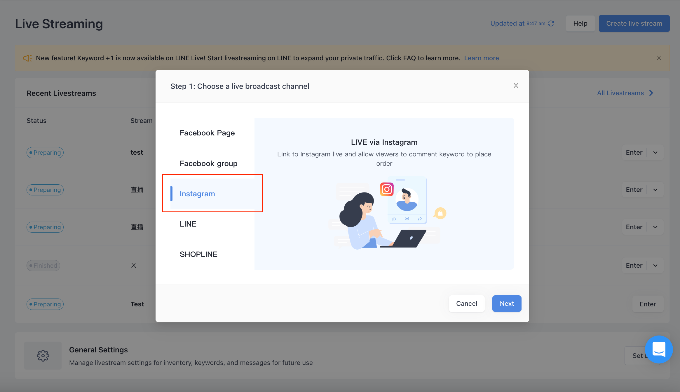Viewport: 680px width, 392px height.
Task: Select the SHOPLINE channel
Action: [212, 254]
